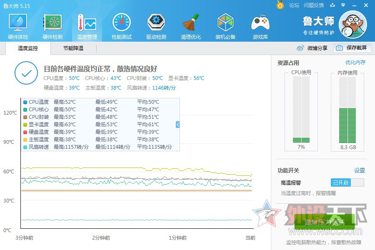Open the 问题反馈 feedback link
The width and height of the screenshot is (375, 250).
pos(314,5)
